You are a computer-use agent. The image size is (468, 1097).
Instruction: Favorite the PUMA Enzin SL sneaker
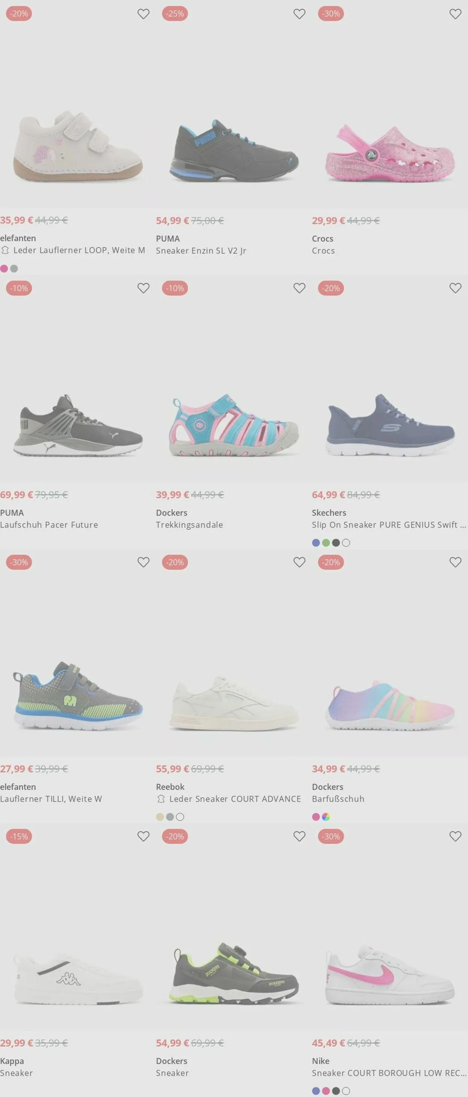coord(300,14)
